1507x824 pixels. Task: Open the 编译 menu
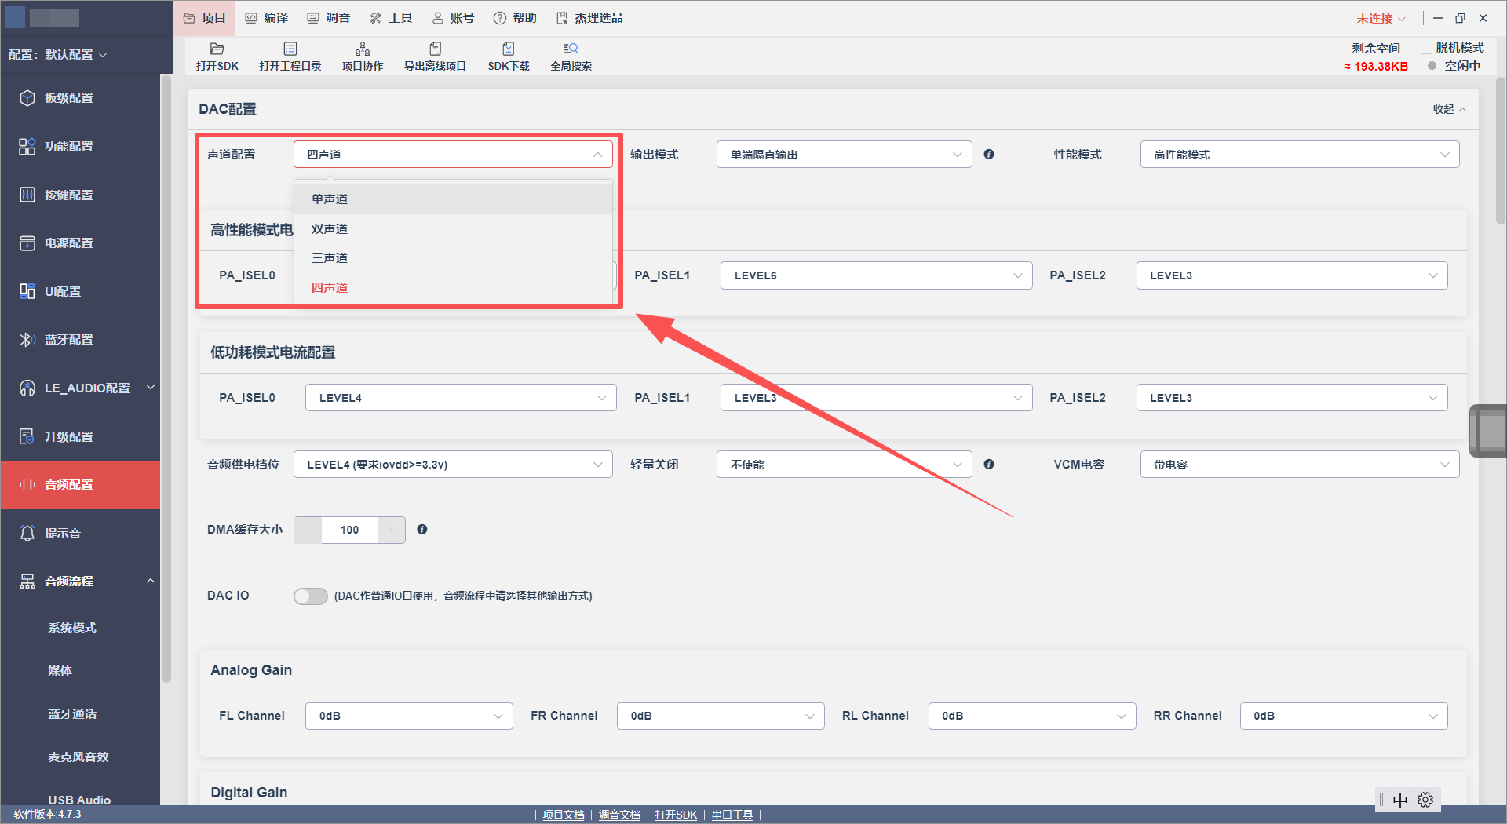coord(267,18)
